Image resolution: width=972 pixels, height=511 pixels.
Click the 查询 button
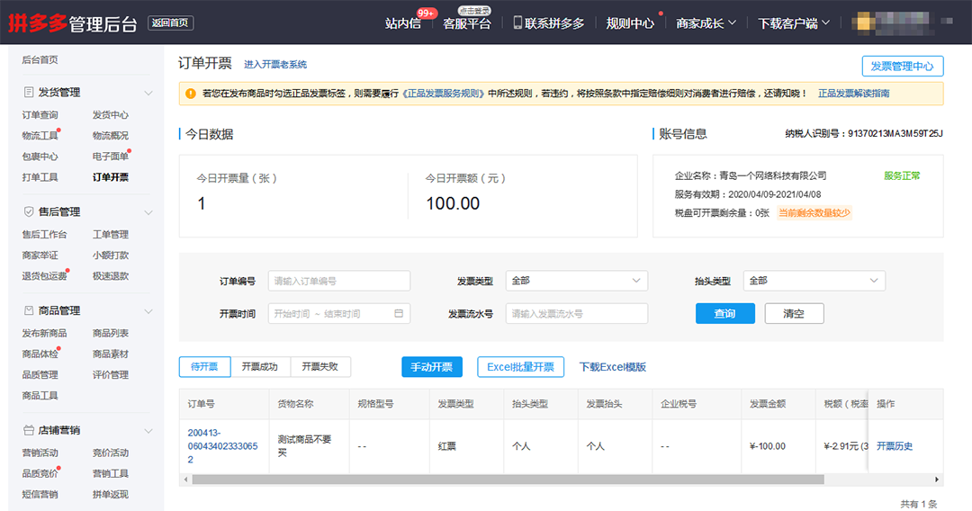click(x=725, y=313)
